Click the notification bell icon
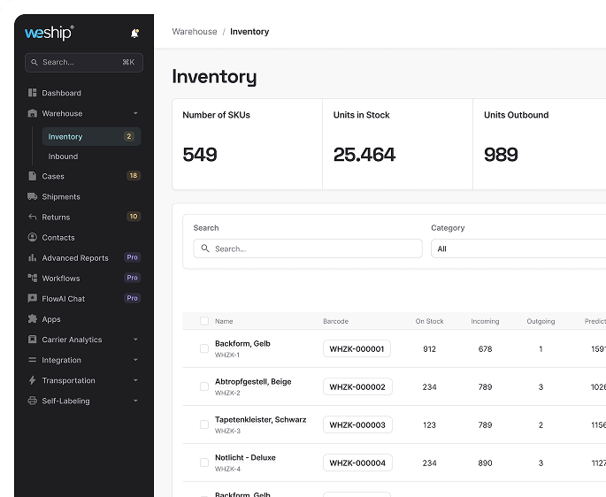Screen dimensions: 606x497 point(134,34)
